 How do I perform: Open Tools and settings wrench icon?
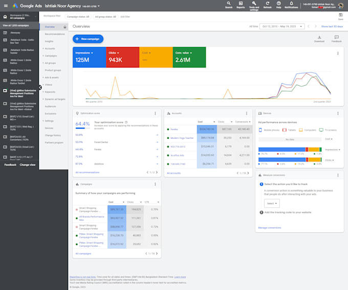[x=254, y=6]
